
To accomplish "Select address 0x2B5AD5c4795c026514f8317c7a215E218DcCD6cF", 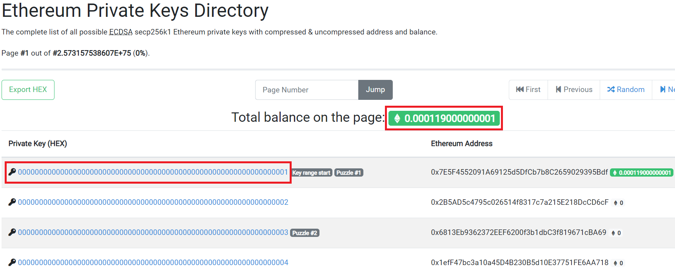I will point(520,202).
